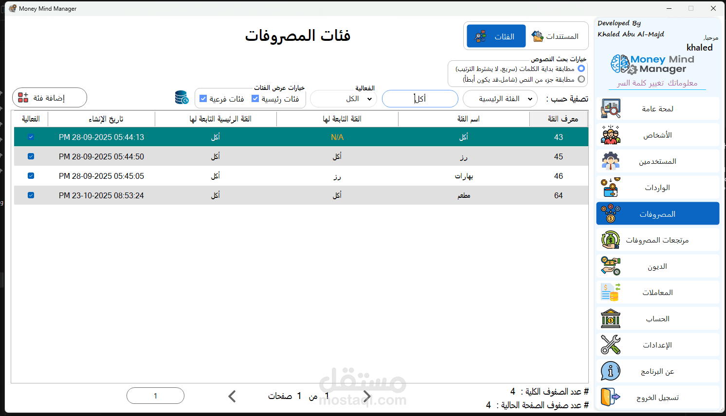This screenshot has height=416, width=726.
Task: Open الواردات in the sidebar
Action: (658, 187)
